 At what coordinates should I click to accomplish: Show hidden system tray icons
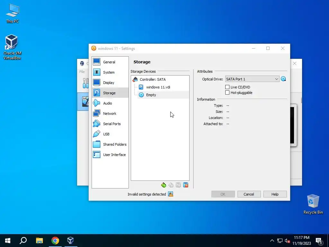[272, 241]
